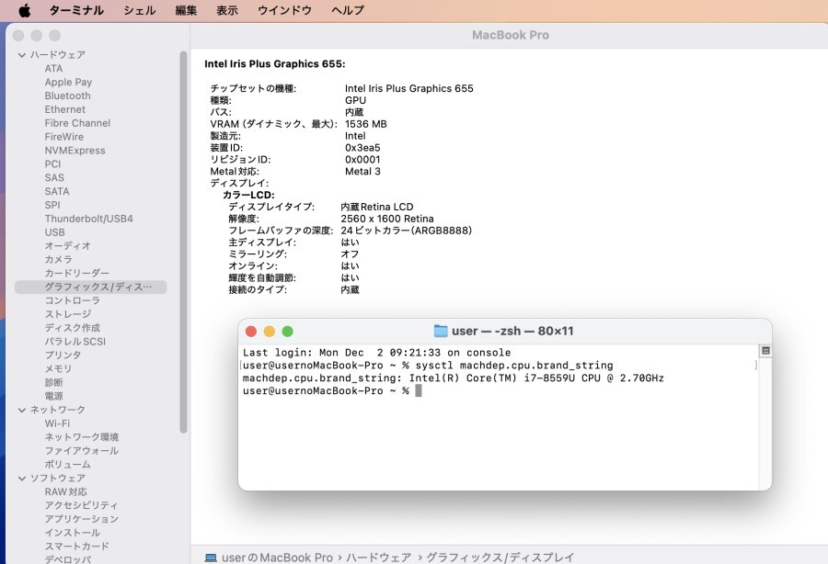The width and height of the screenshot is (828, 564).
Task: Select プリンタ in the sidebar
Action: pyautogui.click(x=63, y=355)
